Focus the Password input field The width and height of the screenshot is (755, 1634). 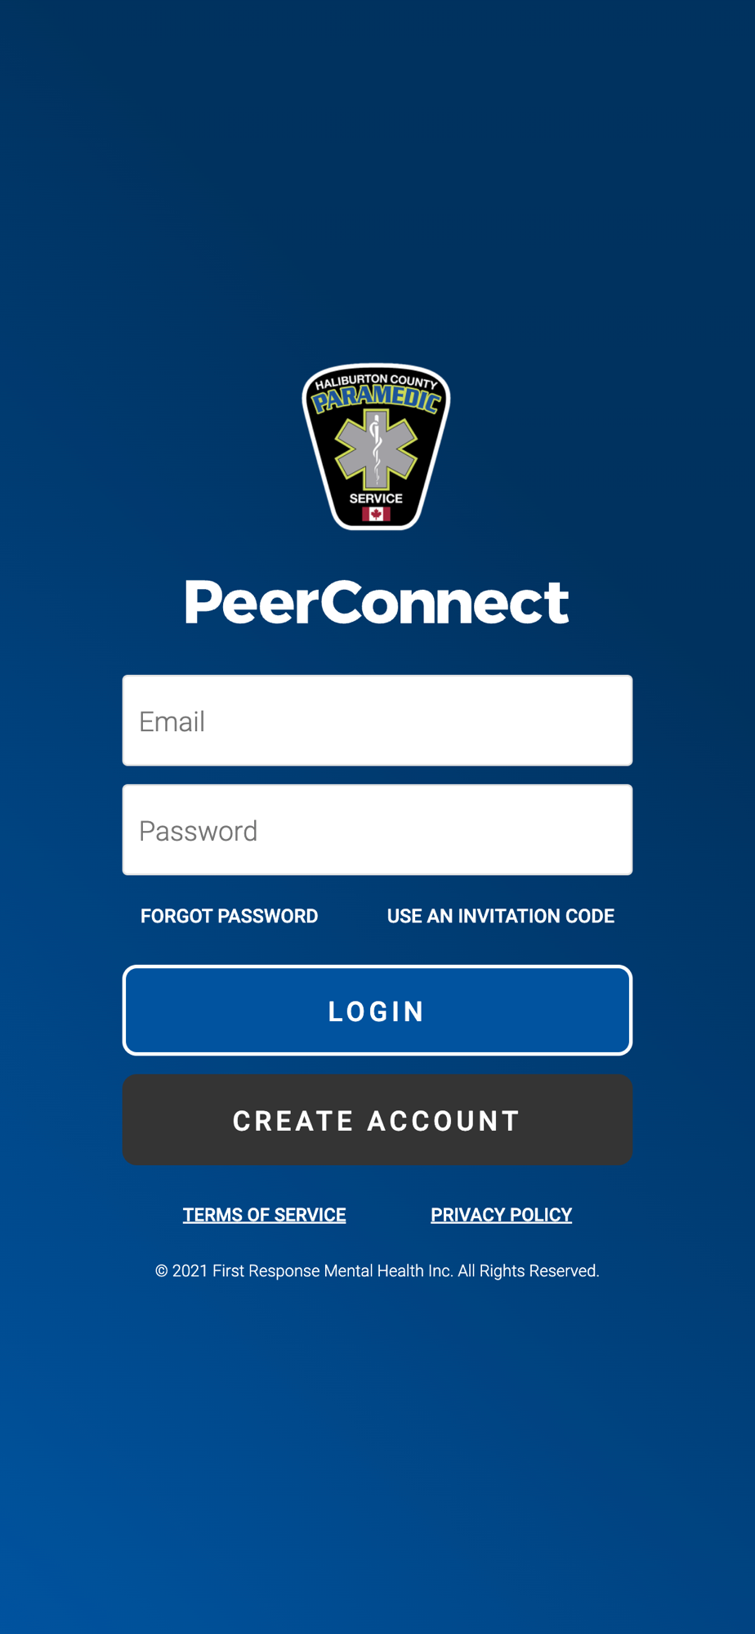tap(377, 830)
